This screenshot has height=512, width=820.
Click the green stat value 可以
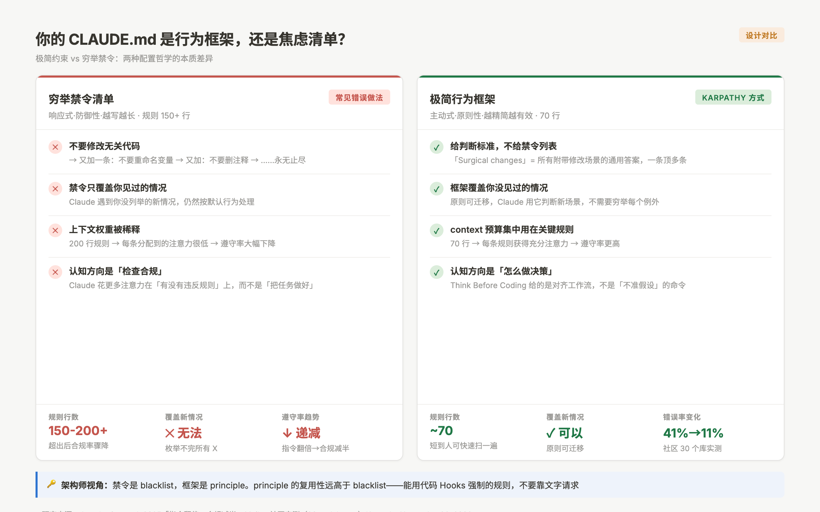pyautogui.click(x=564, y=433)
